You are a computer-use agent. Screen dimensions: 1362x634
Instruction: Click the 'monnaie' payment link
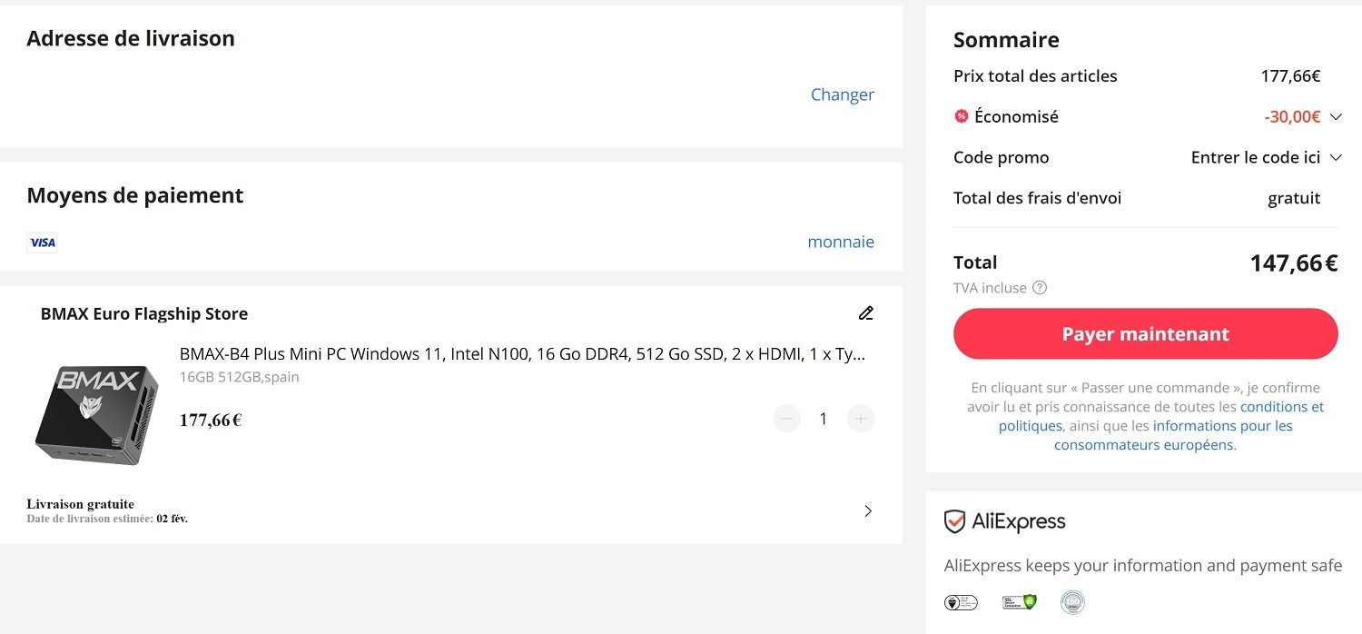click(841, 242)
